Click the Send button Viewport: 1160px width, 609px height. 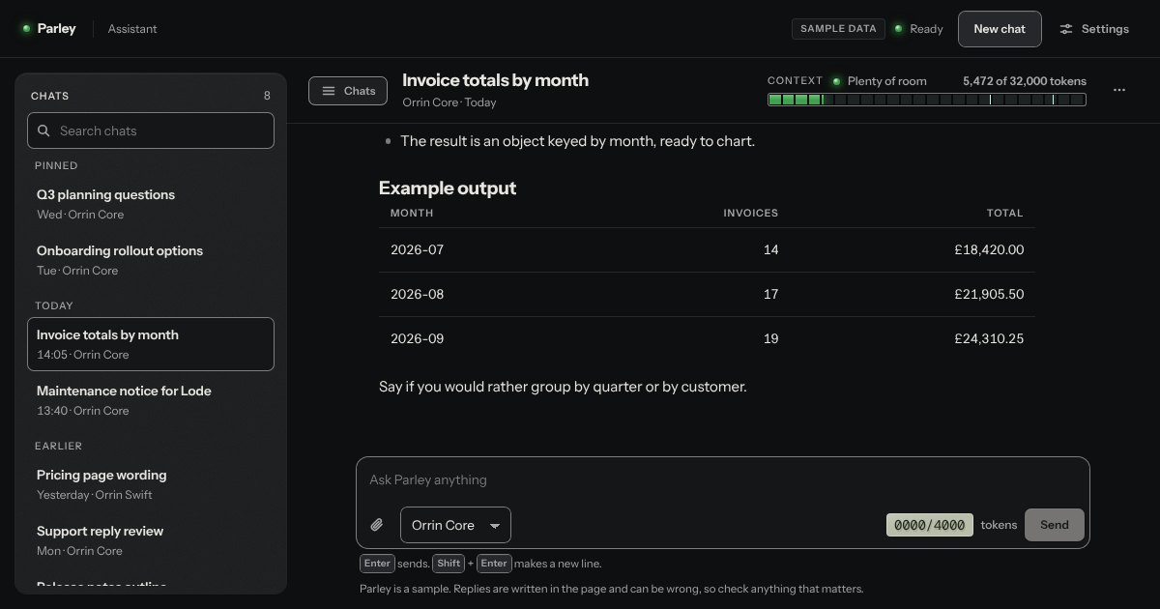coord(1055,525)
